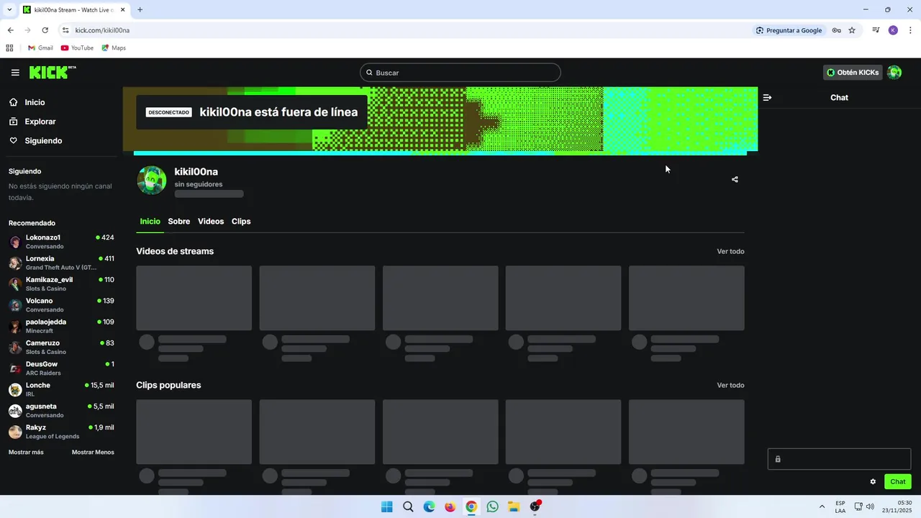
Task: Click the Inicio home icon in sidebar
Action: pyautogui.click(x=14, y=102)
